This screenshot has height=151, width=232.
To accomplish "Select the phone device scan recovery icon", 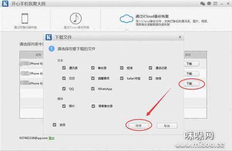I will point(25,19).
